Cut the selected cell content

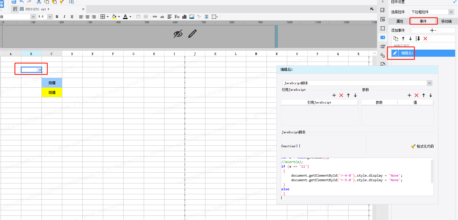39,1
